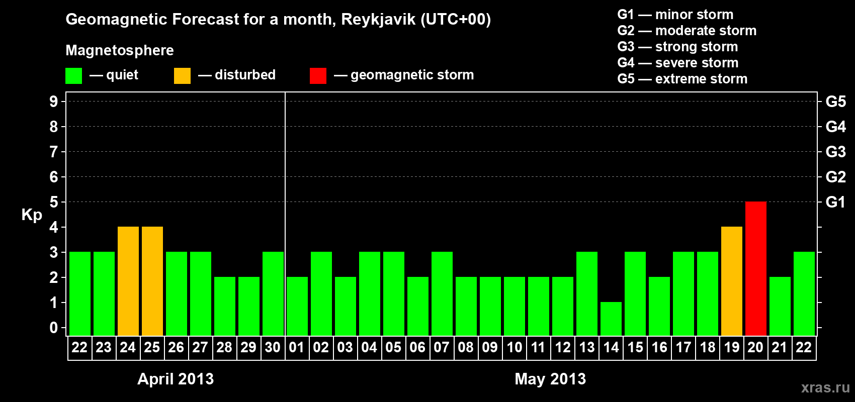Select the red storm bar on May 20
Image resolution: width=855 pixels, height=402 pixels.
click(755, 268)
